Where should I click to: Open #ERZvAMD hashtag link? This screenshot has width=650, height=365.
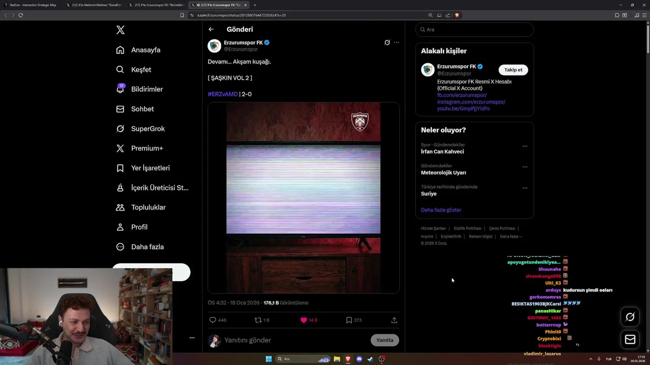pyautogui.click(x=222, y=94)
